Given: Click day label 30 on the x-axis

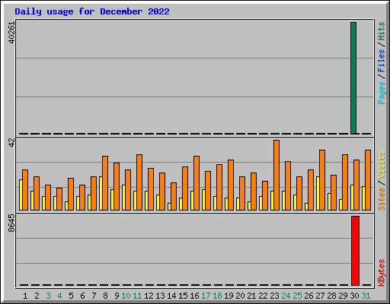Looking at the screenshot, I should (354, 296).
